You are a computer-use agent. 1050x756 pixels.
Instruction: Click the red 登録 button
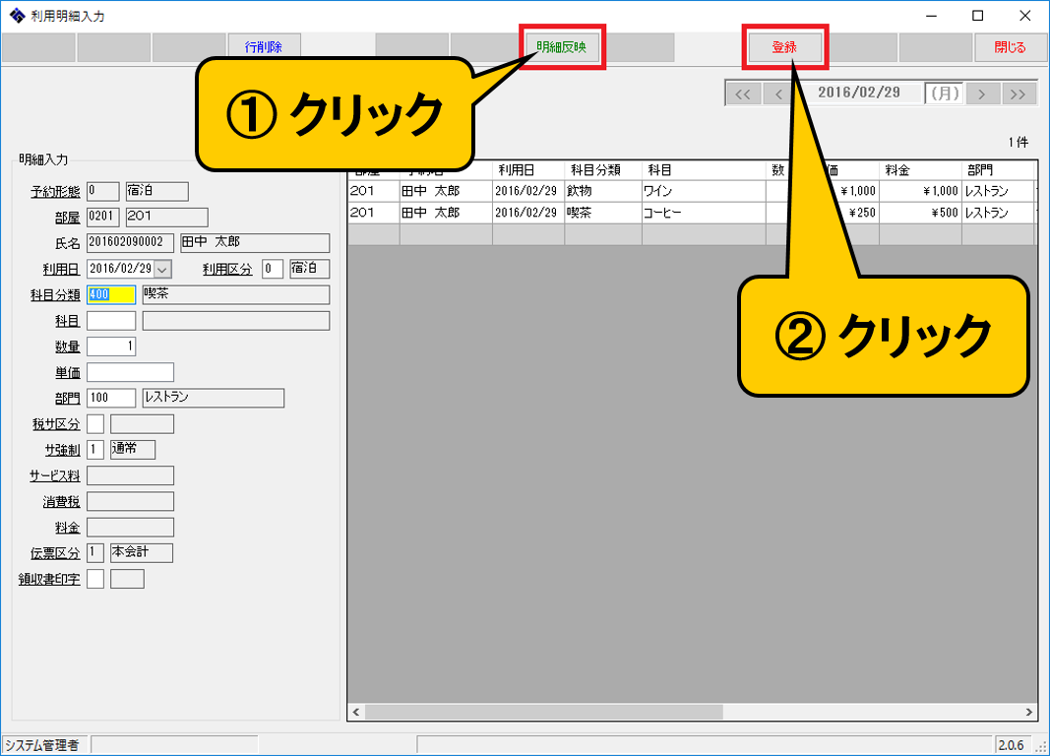click(784, 47)
